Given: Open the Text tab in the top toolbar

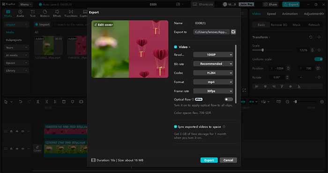Looking at the screenshot, I should 33,14.
